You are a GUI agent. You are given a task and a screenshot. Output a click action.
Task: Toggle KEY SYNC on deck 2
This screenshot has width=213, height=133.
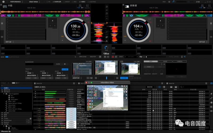(x=202, y=6)
